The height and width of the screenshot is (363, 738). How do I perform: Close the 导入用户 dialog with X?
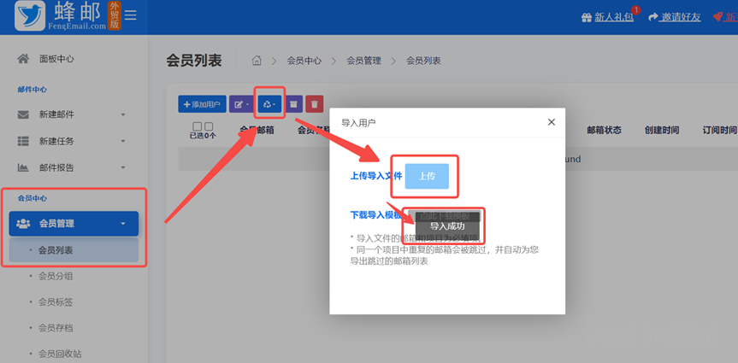click(x=551, y=123)
